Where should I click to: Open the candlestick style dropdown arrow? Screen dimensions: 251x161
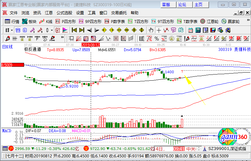[52, 30]
